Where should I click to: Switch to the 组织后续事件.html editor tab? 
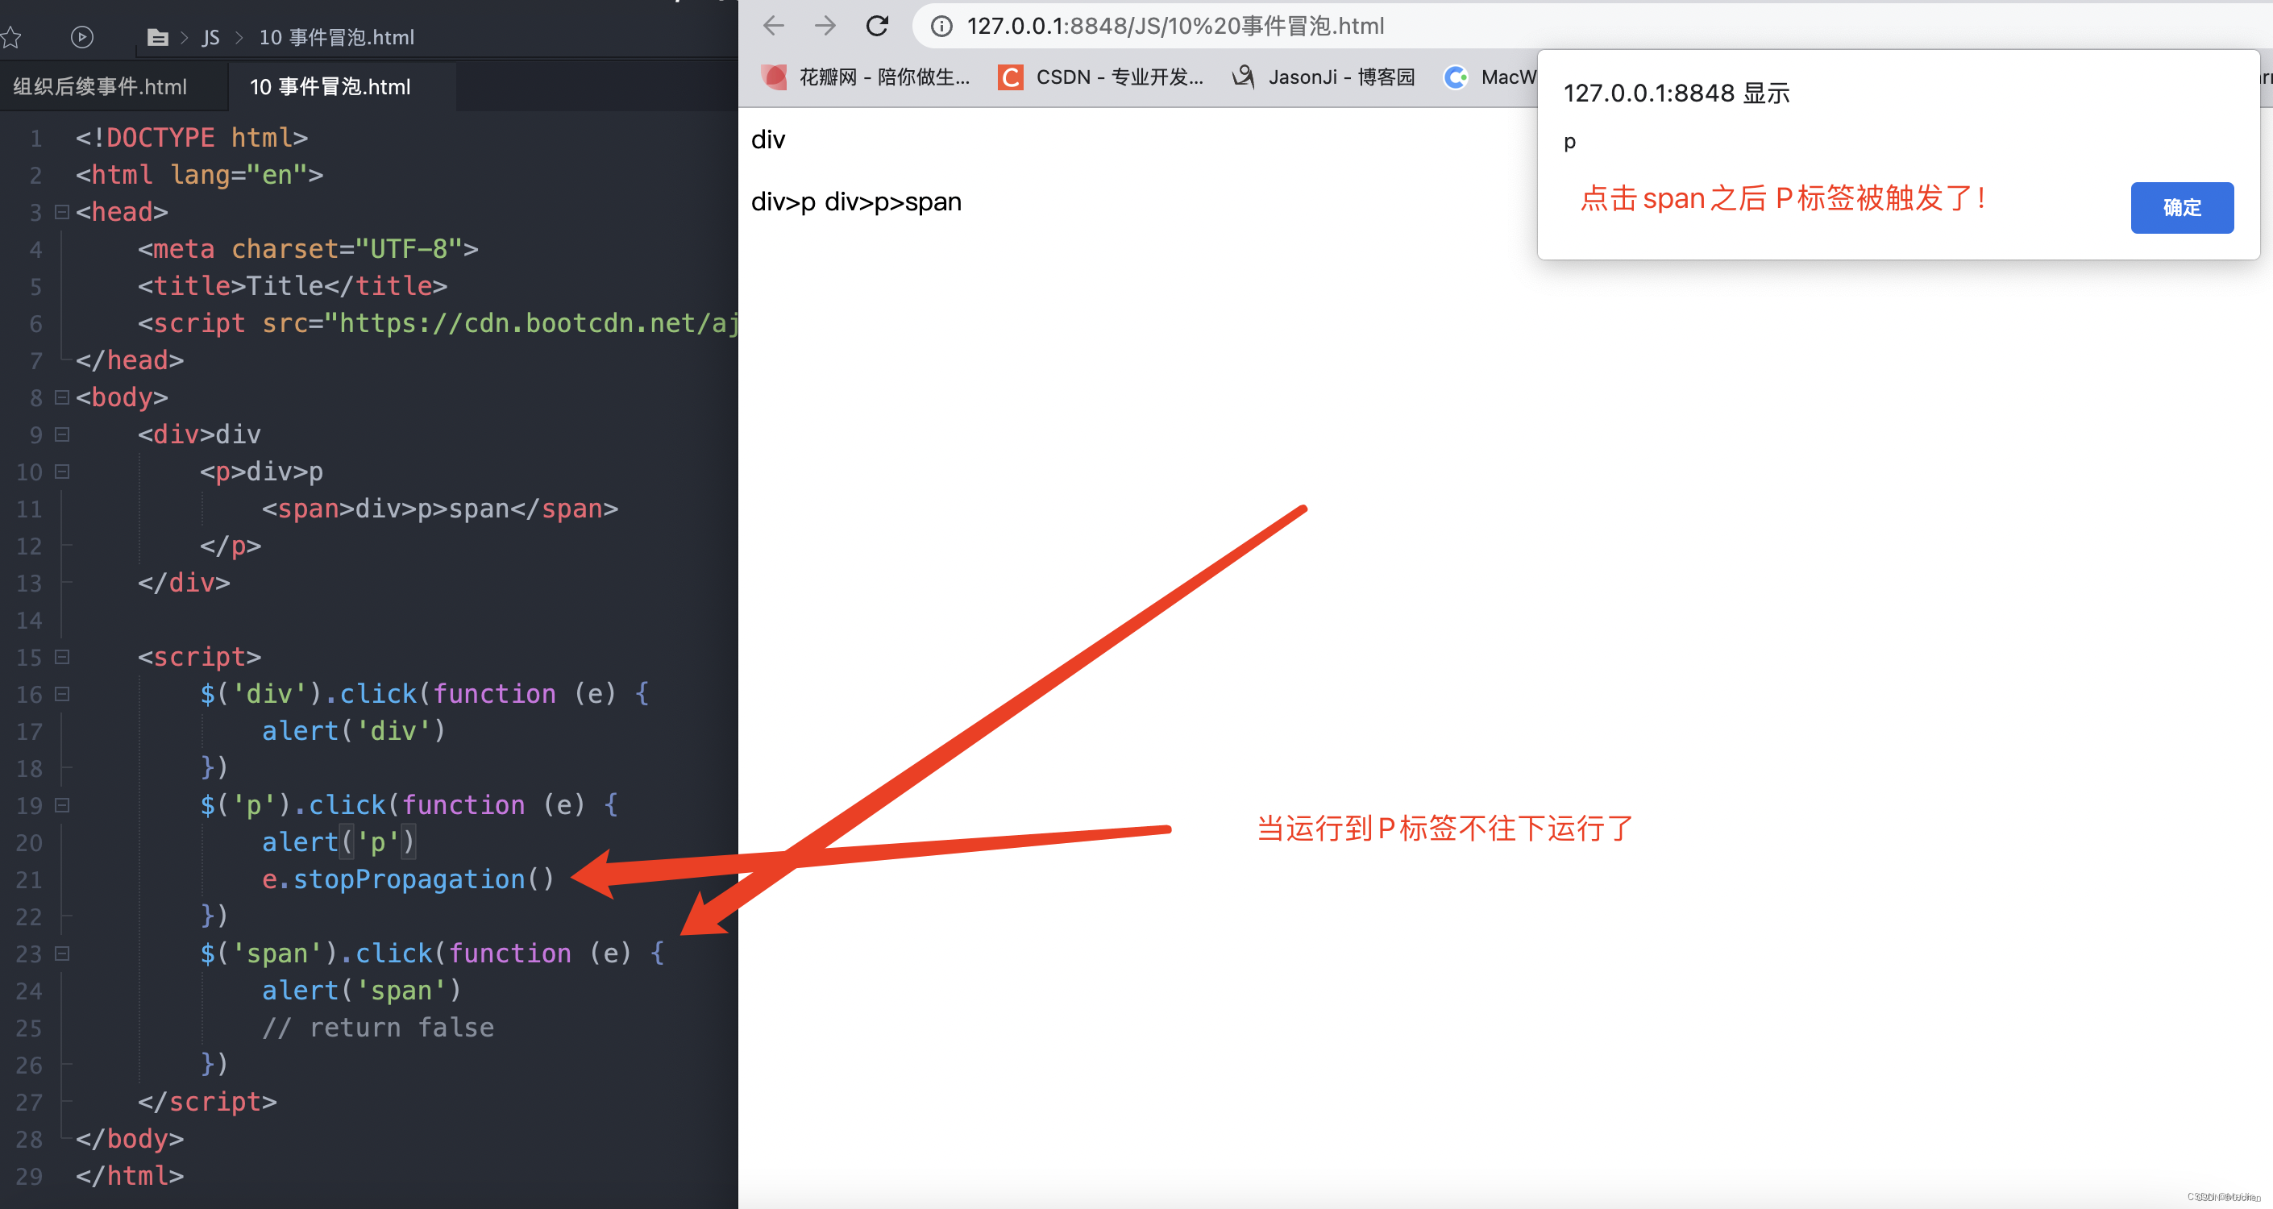coord(100,86)
